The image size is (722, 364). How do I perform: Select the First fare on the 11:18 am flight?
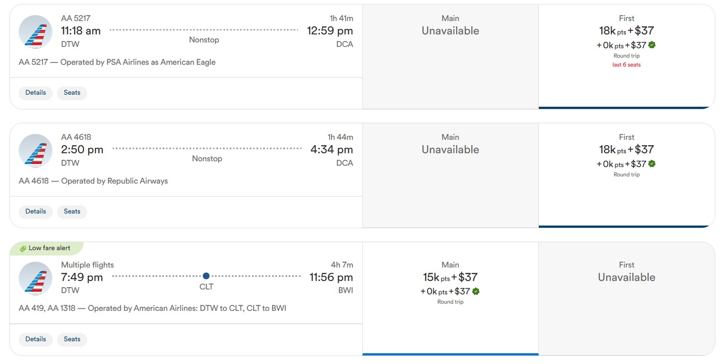tap(626, 41)
